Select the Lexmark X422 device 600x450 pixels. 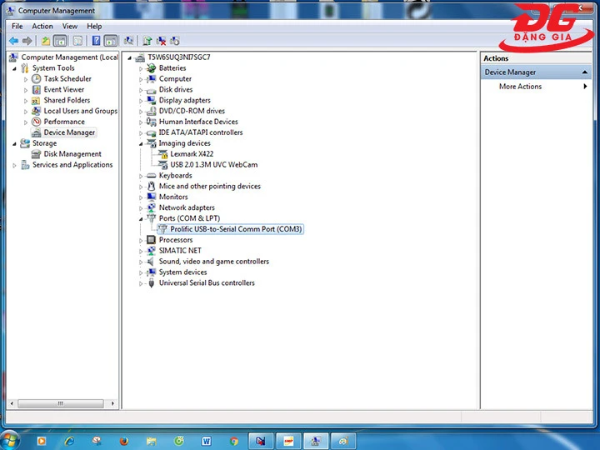click(x=192, y=154)
